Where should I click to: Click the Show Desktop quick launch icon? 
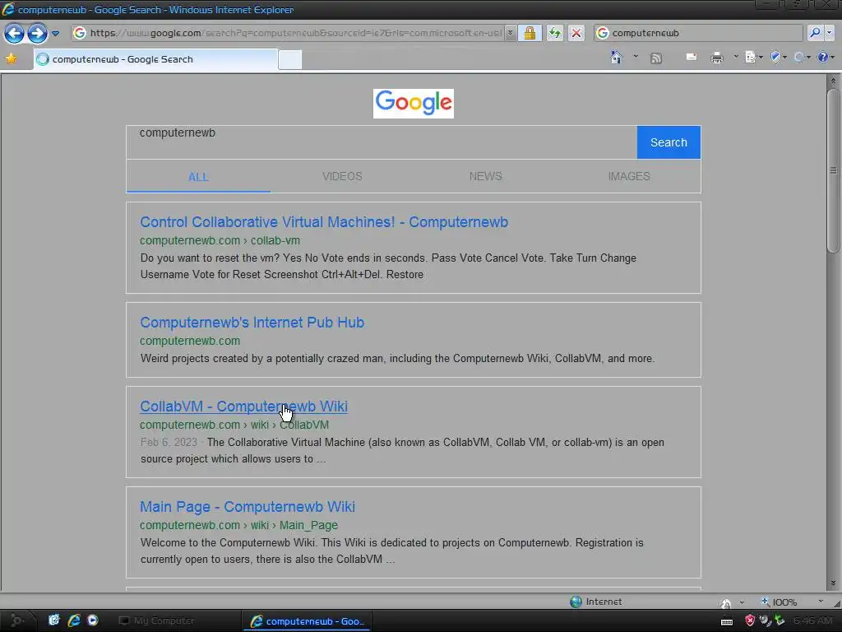[x=53, y=620]
